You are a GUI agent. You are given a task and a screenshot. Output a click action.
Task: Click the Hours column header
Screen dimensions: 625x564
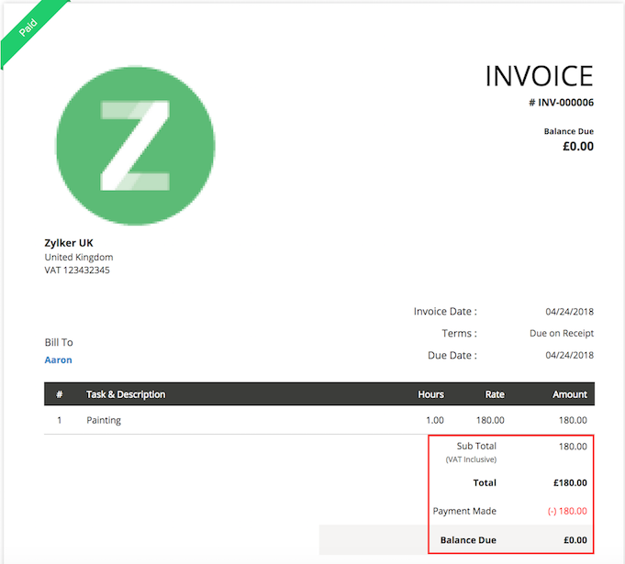click(x=430, y=394)
